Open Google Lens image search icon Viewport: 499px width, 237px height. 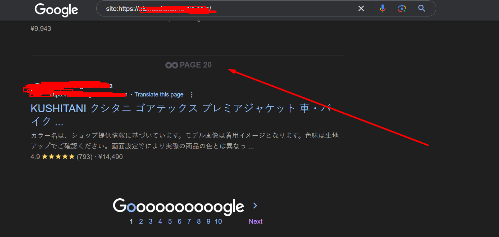tap(402, 8)
